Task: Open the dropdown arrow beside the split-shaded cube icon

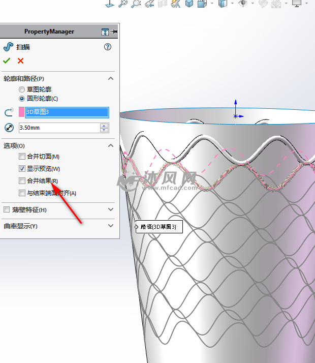Action: click(232, 3)
